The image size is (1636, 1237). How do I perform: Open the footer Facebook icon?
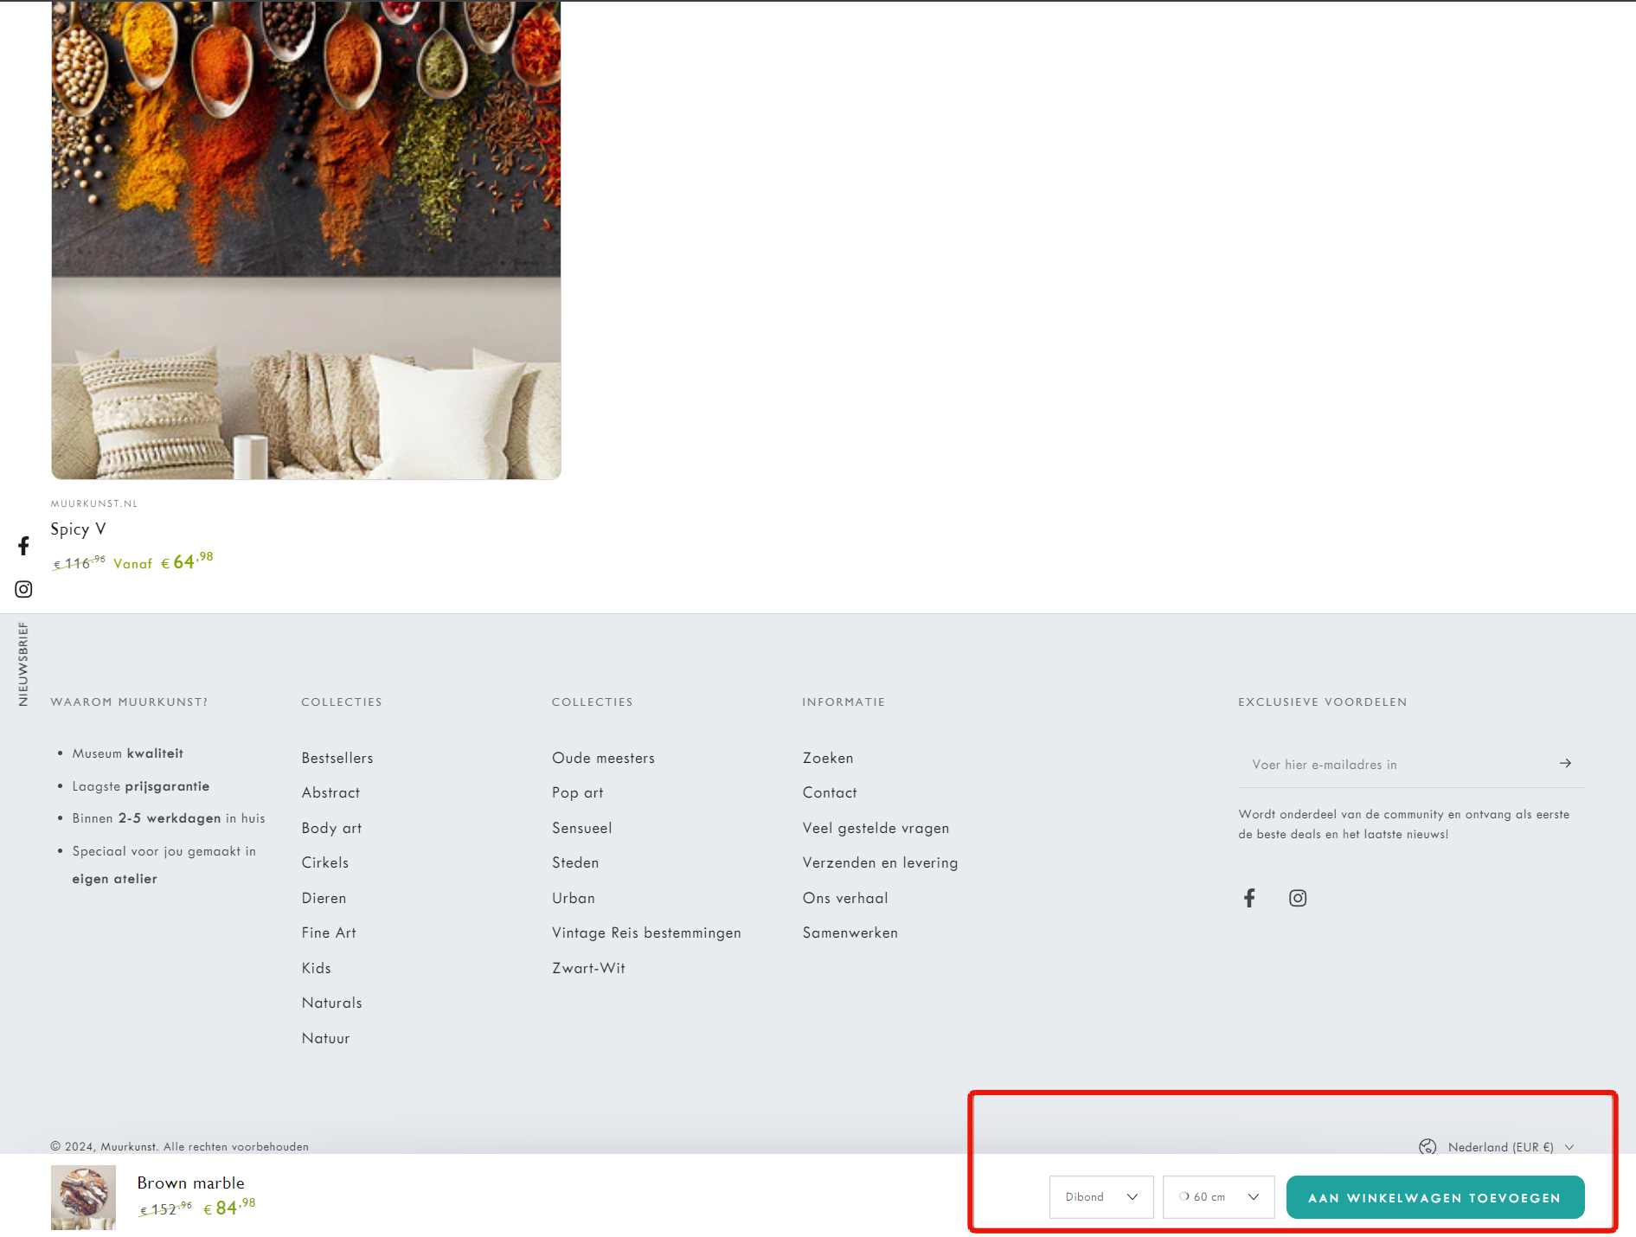pyautogui.click(x=1249, y=898)
